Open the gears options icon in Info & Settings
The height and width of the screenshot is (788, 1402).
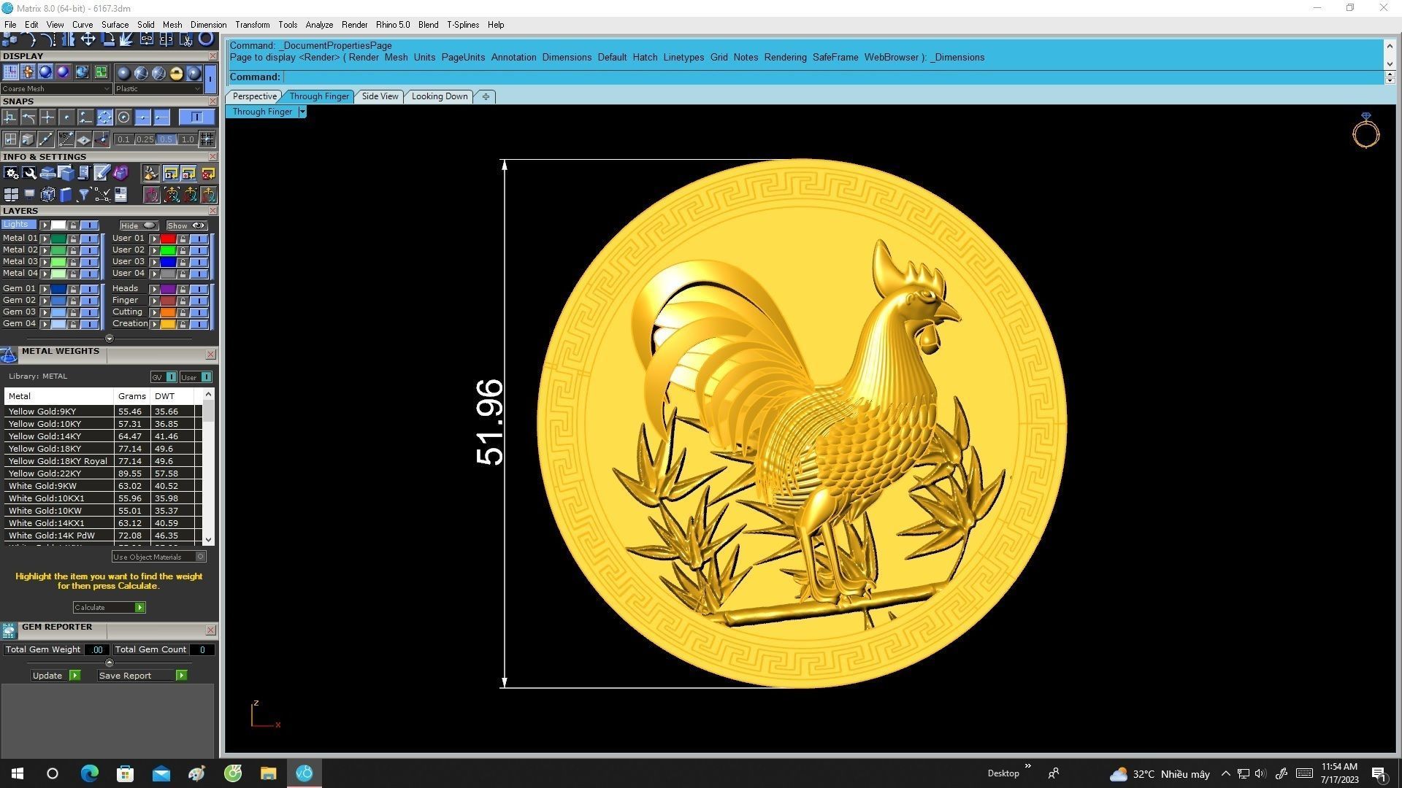click(11, 173)
